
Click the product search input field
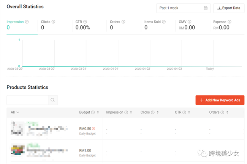click(x=27, y=100)
